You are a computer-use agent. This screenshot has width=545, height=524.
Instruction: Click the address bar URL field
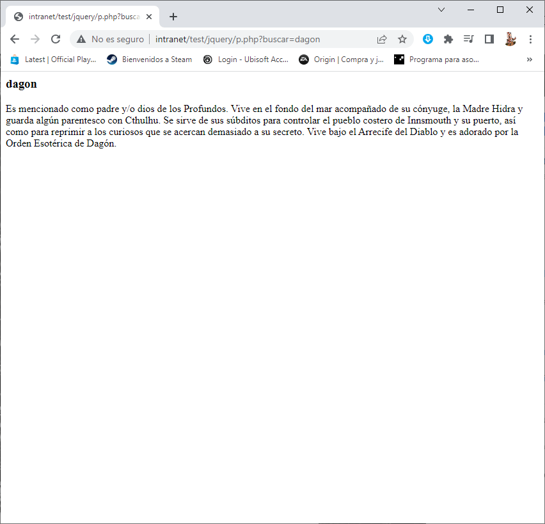256,39
